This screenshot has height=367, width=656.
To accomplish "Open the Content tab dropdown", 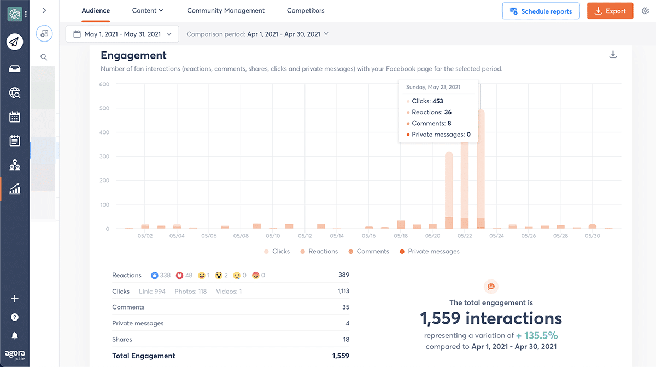I will [x=148, y=10].
